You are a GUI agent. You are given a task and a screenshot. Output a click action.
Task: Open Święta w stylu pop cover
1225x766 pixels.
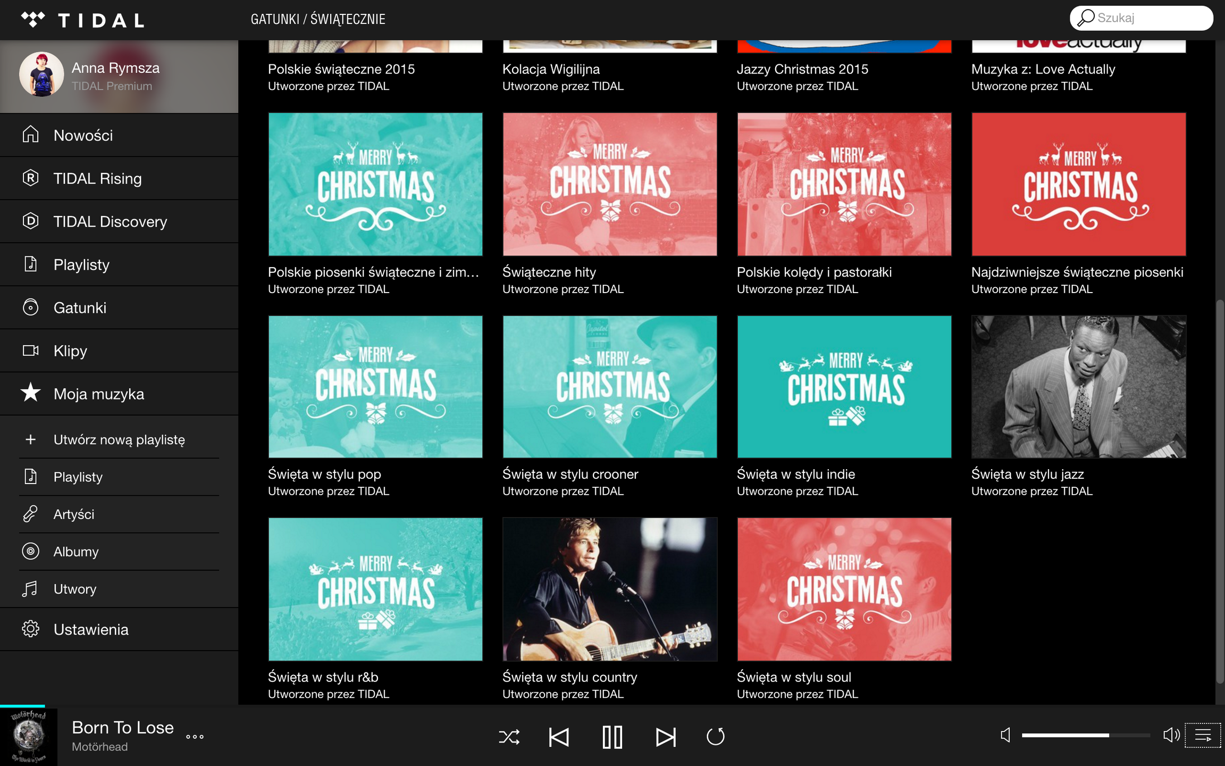coord(375,387)
